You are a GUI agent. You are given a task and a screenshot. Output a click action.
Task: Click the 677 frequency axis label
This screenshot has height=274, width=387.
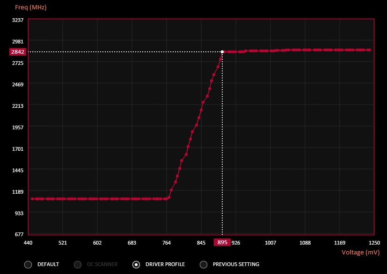click(x=20, y=234)
